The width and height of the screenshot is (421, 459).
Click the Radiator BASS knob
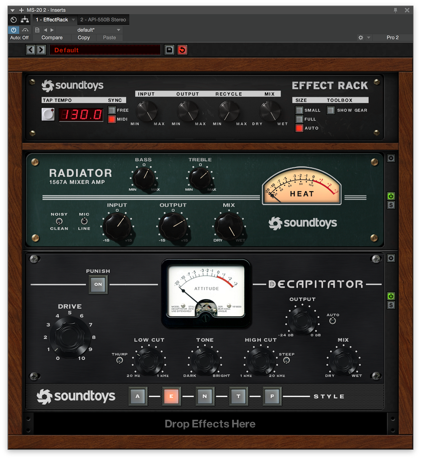(x=144, y=178)
